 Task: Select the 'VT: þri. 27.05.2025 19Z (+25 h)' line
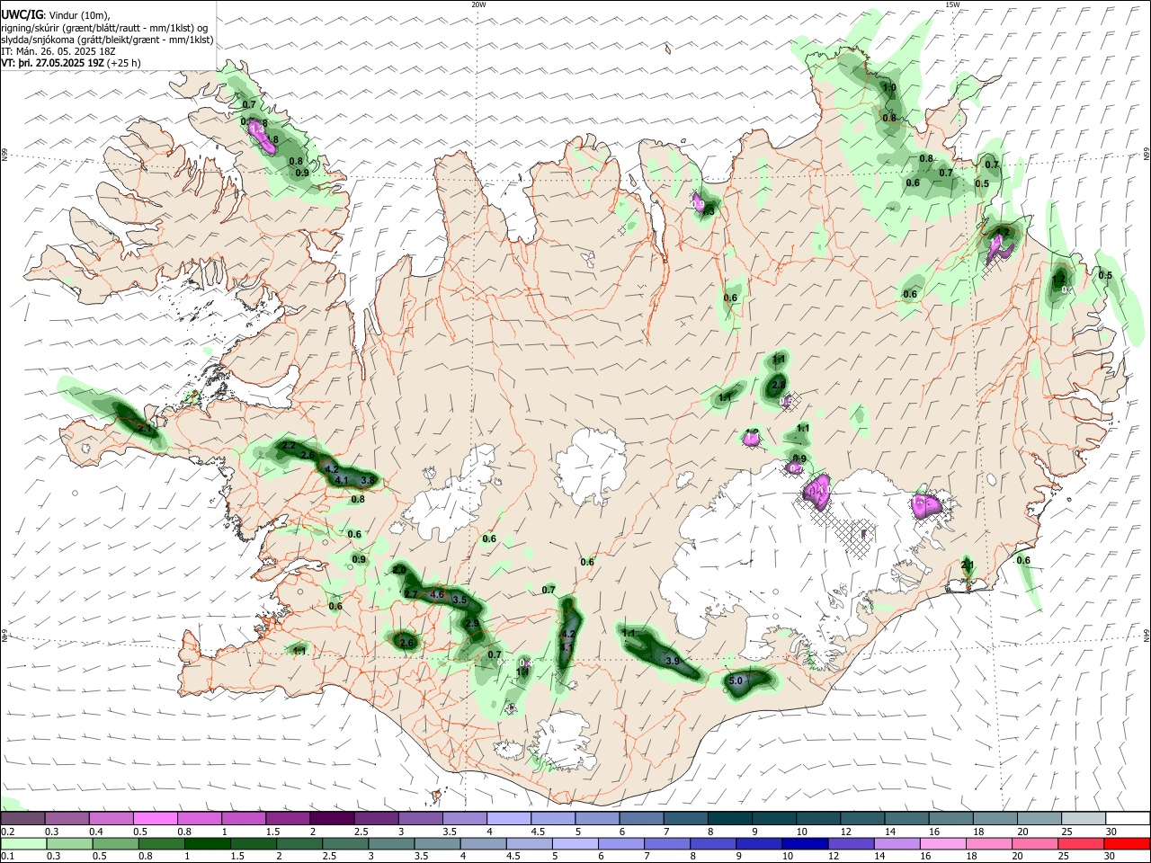point(71,63)
